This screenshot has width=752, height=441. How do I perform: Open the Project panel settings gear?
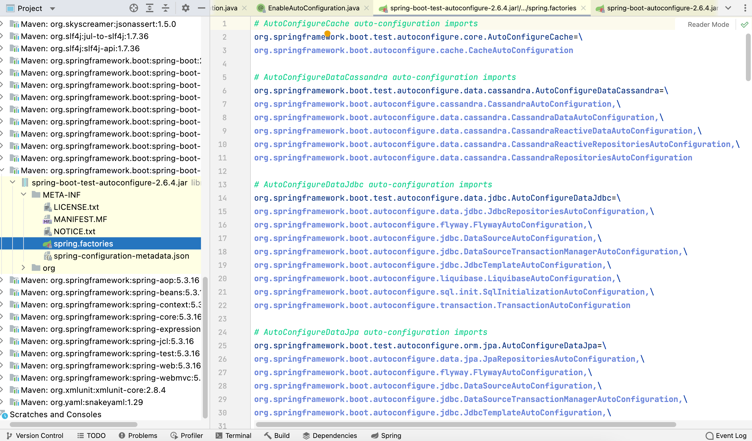point(185,8)
